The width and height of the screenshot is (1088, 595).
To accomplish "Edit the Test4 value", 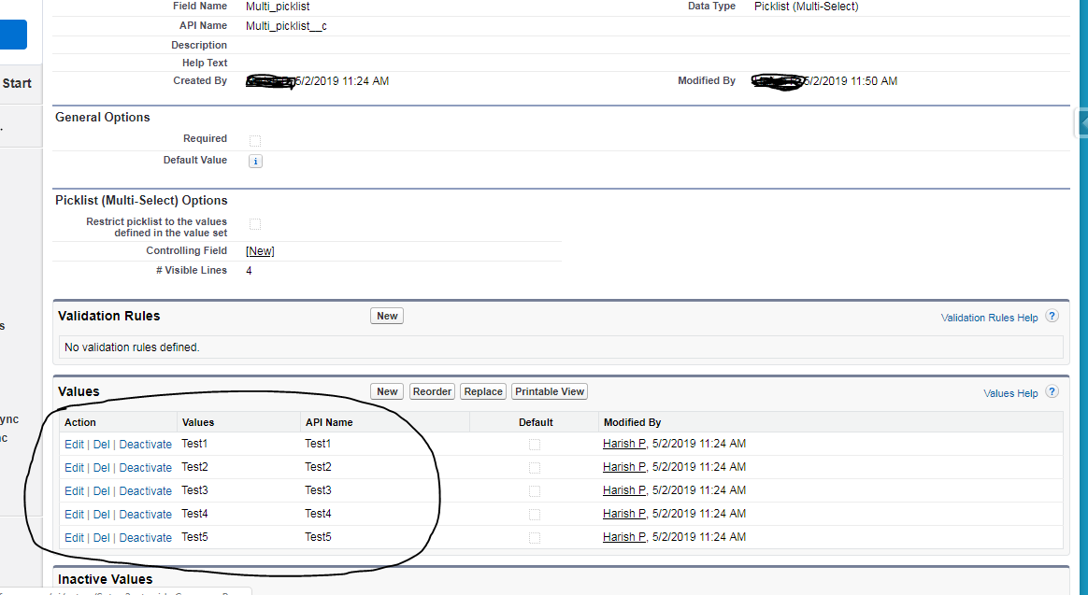I will [x=74, y=515].
